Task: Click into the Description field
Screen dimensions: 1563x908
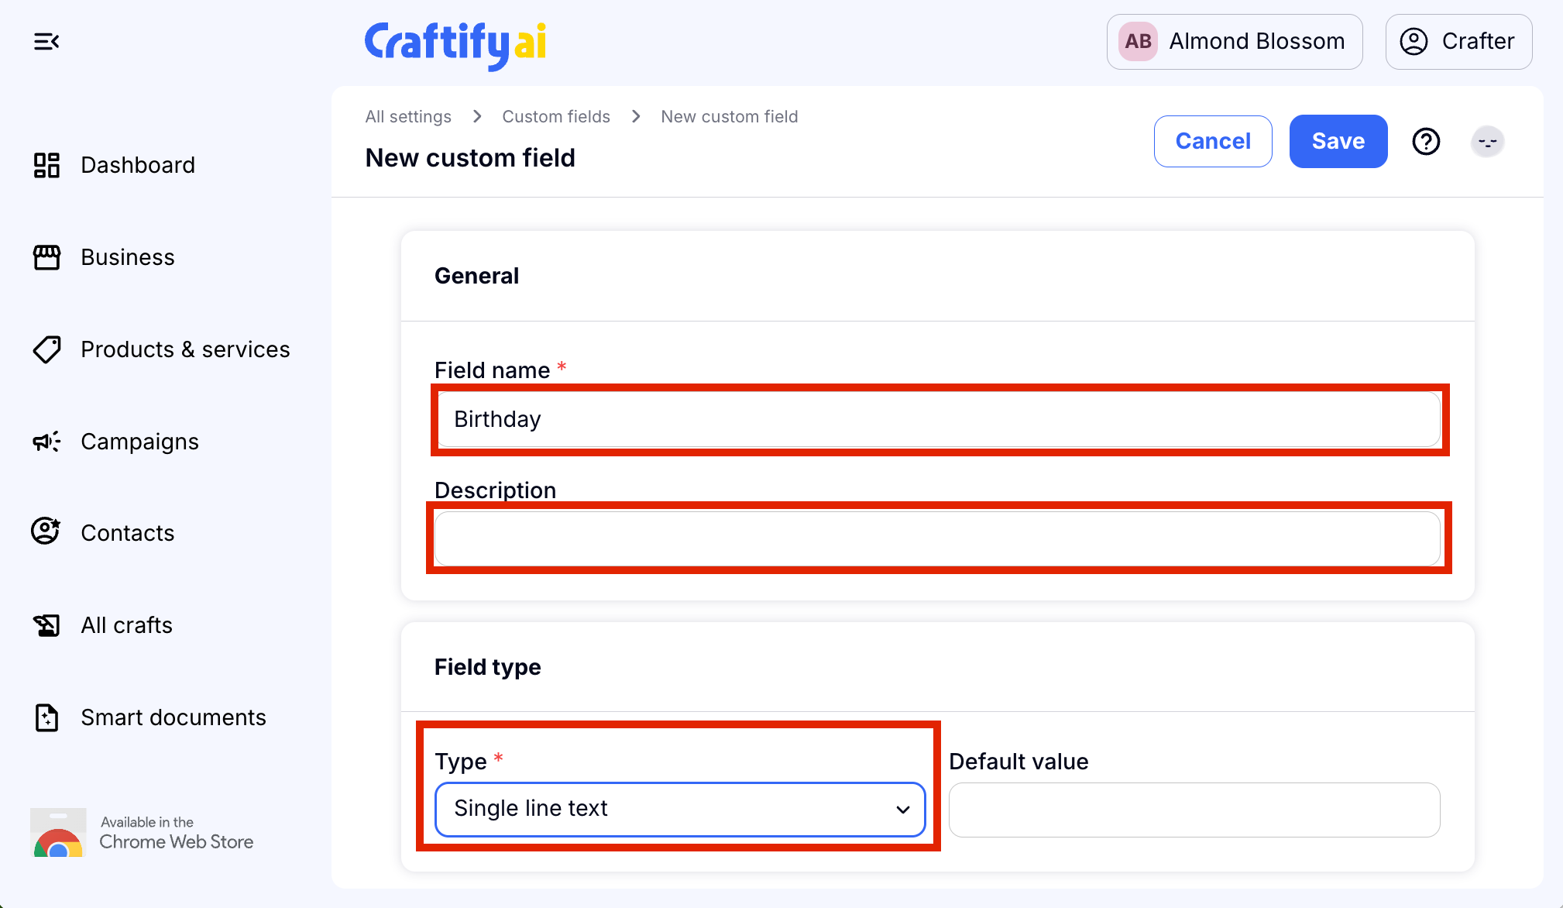Action: [937, 538]
